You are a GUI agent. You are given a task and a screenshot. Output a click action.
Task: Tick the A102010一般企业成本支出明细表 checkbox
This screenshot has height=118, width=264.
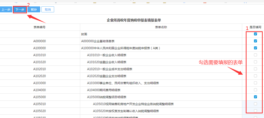[255, 69]
